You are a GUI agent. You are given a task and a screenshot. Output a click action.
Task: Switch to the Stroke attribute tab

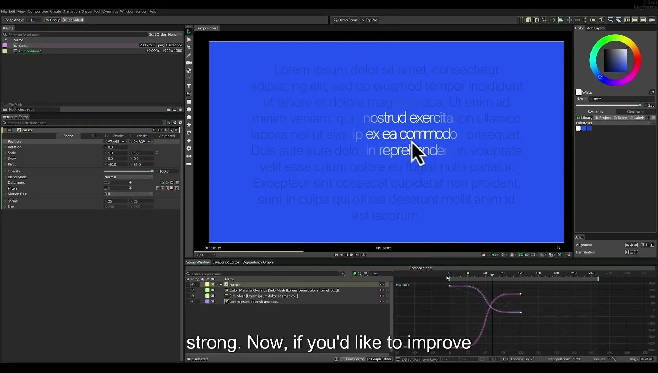tap(118, 136)
